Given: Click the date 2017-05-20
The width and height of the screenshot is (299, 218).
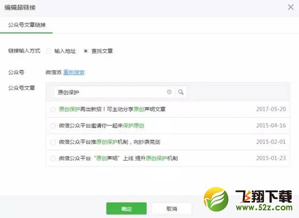Looking at the screenshot, I should click(x=271, y=109).
